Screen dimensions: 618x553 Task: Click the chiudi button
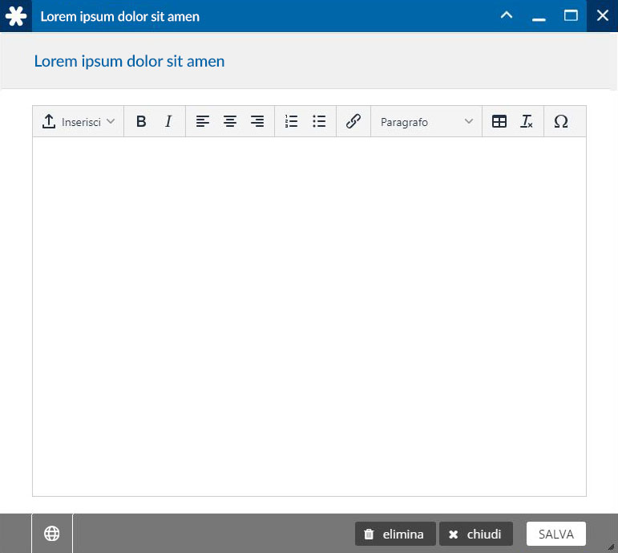coord(476,534)
